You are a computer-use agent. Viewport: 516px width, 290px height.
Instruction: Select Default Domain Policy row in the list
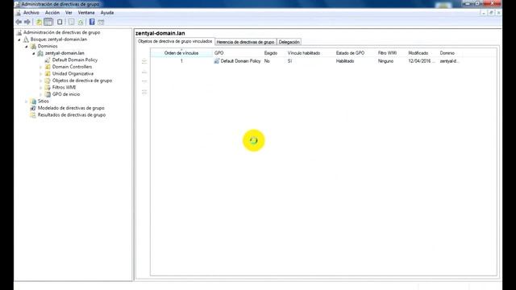click(x=307, y=61)
